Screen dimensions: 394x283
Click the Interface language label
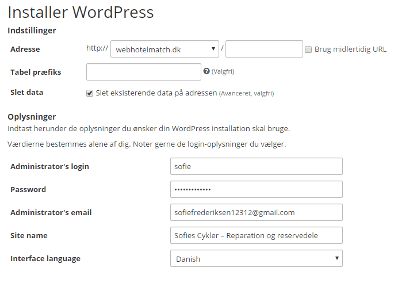tap(45, 259)
